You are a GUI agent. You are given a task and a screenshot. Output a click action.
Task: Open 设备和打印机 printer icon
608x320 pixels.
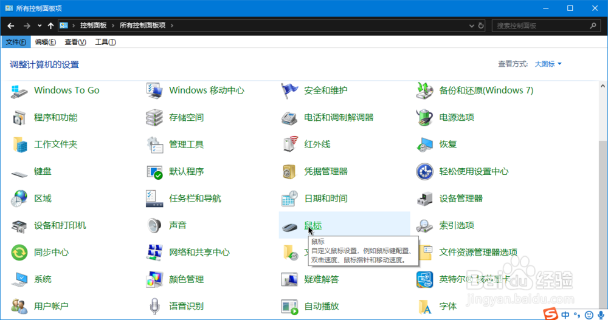(19, 226)
